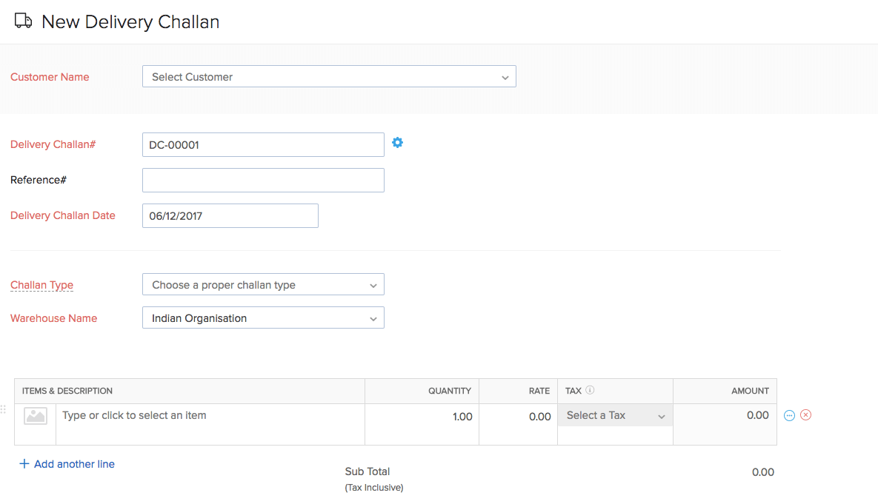Click the Quantity field showing 1.00
The image size is (878, 504).
422,417
